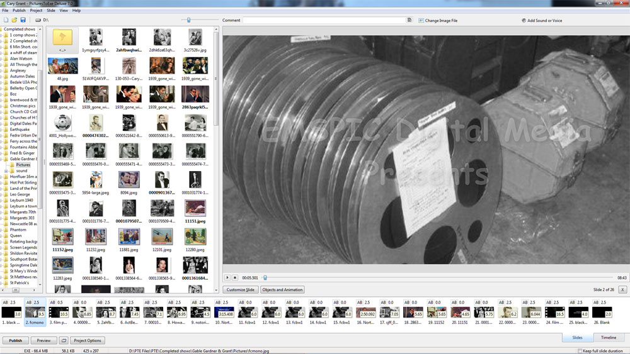This screenshot has width=630, height=354.
Task: Click the folder icon of Phantom
Action: [6, 230]
